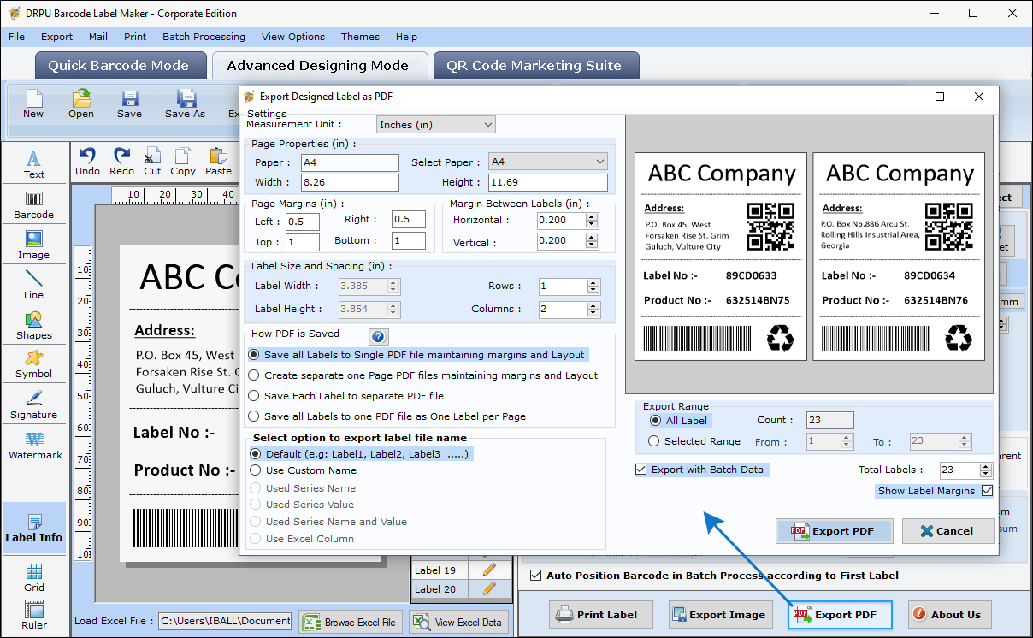This screenshot has height=638, width=1033.
Task: Open a file with the Open icon
Action: 81,103
